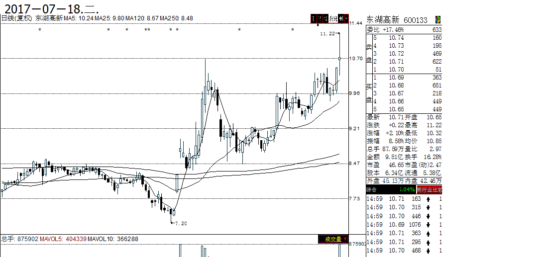Screen dimensions: 539x257
Task: Click the MAVOL10: 366288 label
Action: 113,239
